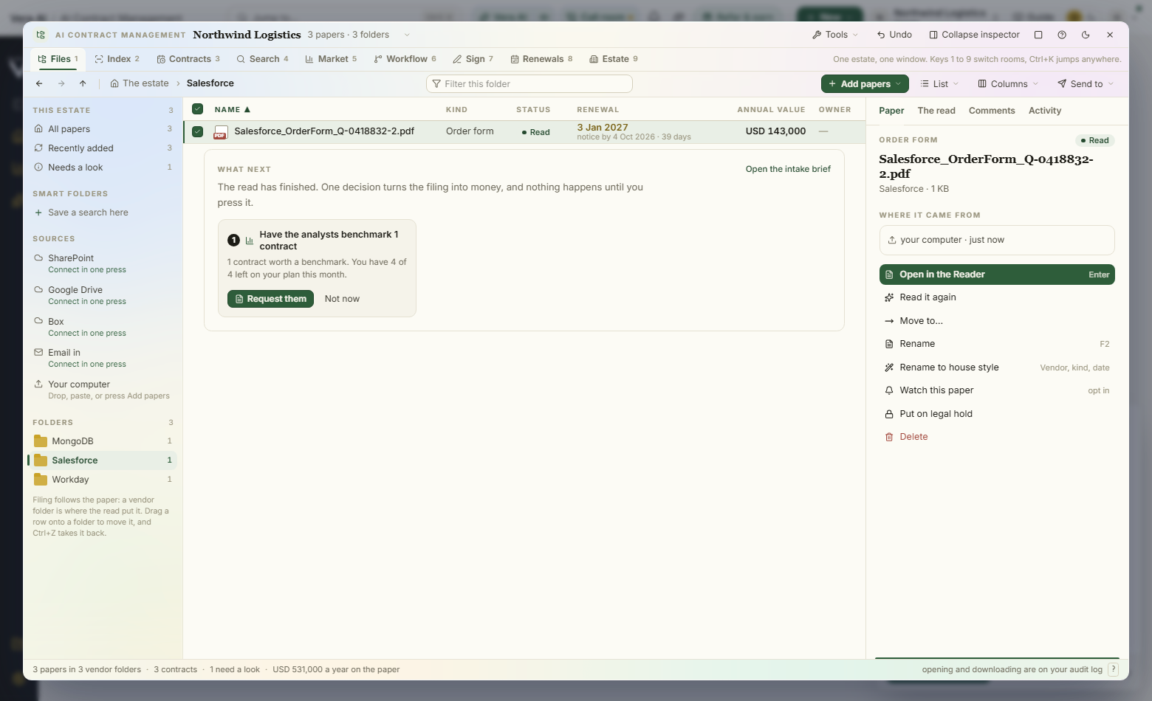
Task: Click the PDF icon of Salesforce_OrderForm file
Action: point(220,132)
